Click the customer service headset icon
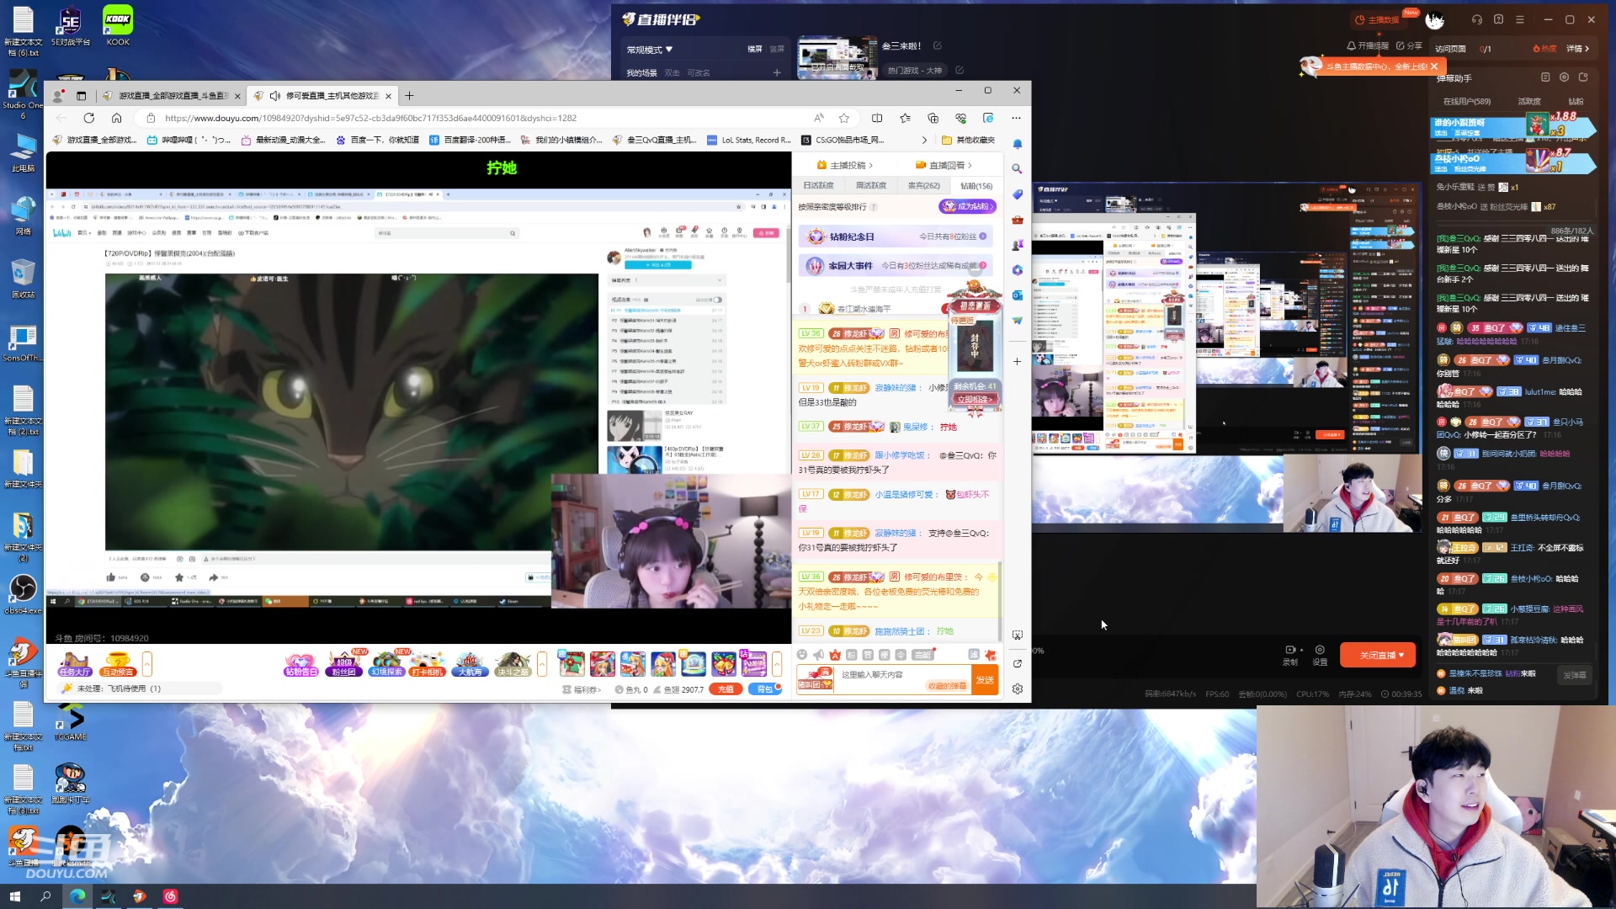The height and width of the screenshot is (909, 1616). pyautogui.click(x=1476, y=19)
